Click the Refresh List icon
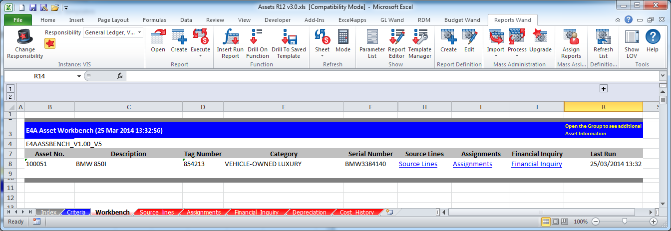Viewport: 671px width, 231px height. point(603,37)
